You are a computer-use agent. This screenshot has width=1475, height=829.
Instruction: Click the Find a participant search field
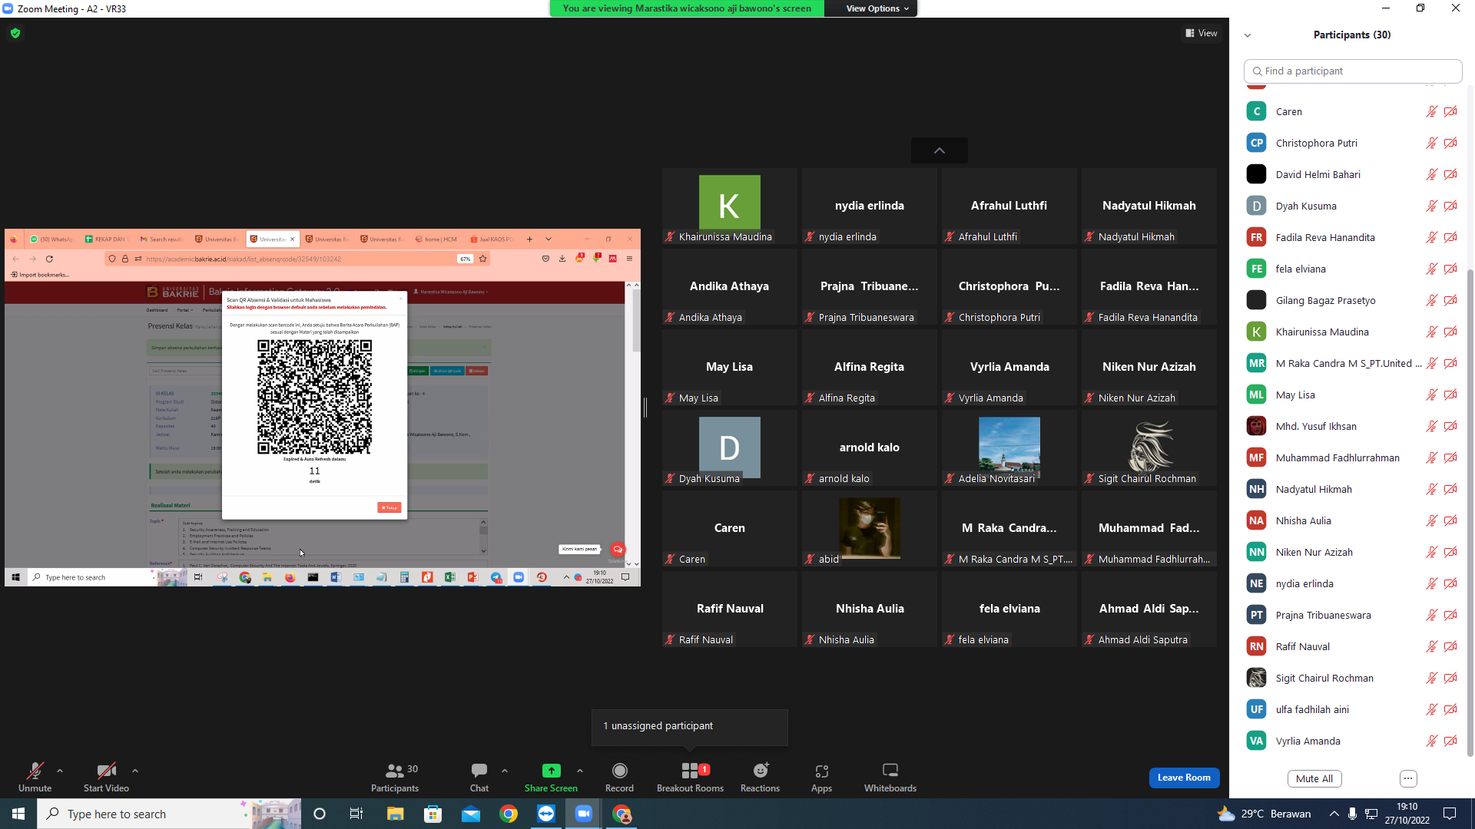[1353, 71]
